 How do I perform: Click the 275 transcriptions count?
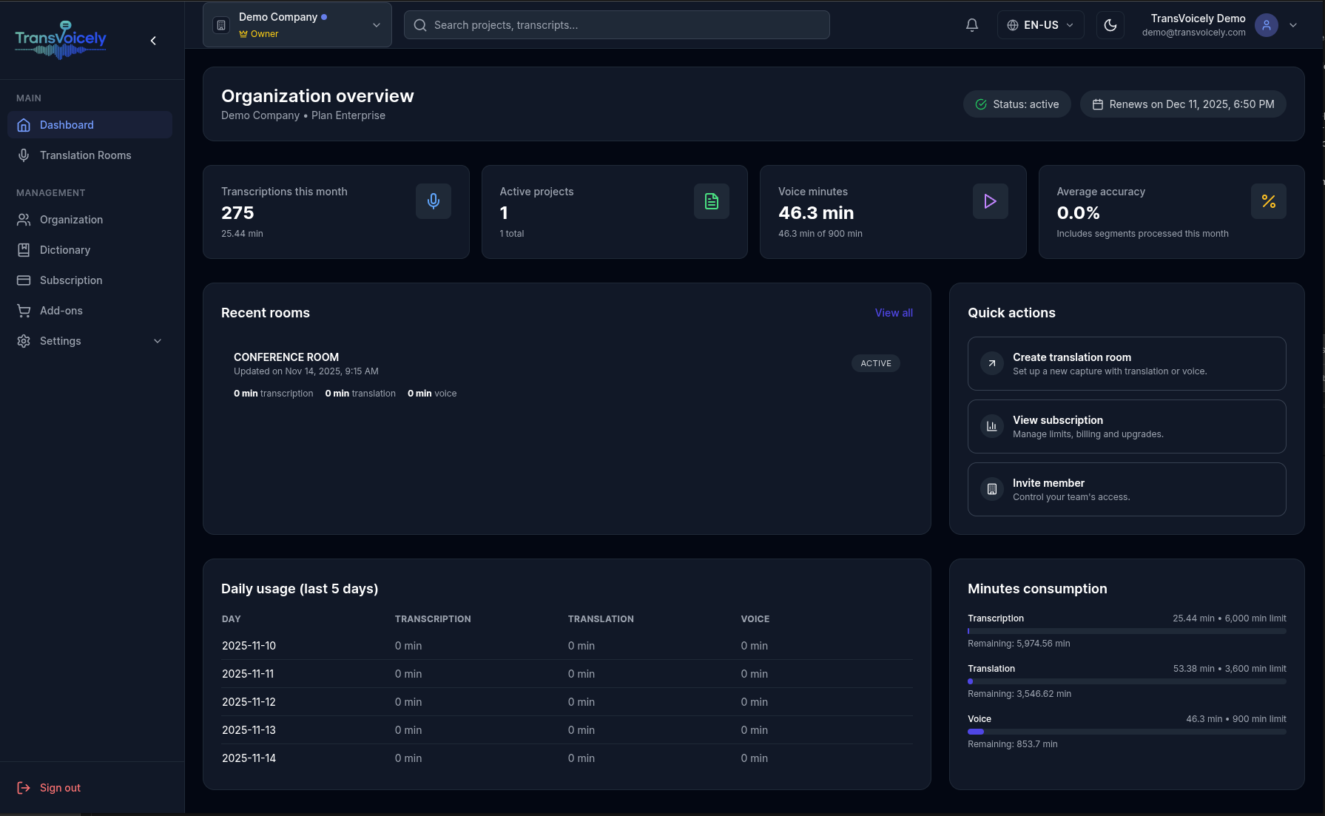coord(237,213)
